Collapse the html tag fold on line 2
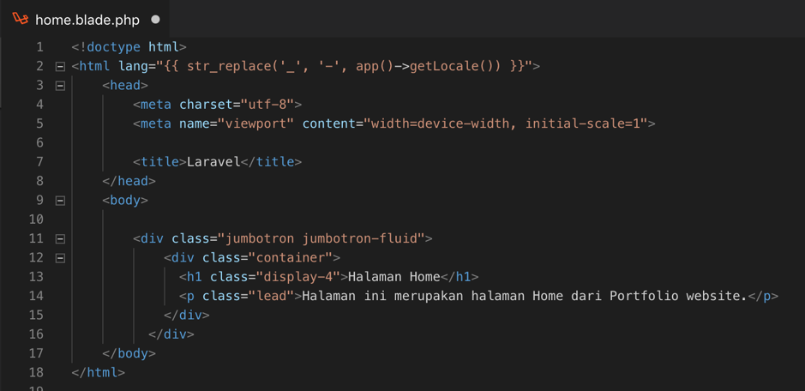Viewport: 805px width, 391px height. point(60,66)
